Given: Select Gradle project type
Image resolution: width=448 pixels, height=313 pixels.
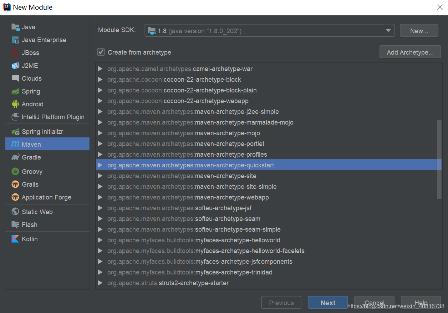Looking at the screenshot, I should point(47,157).
